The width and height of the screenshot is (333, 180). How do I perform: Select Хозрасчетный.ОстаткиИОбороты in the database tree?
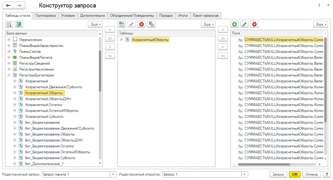tap(52, 111)
